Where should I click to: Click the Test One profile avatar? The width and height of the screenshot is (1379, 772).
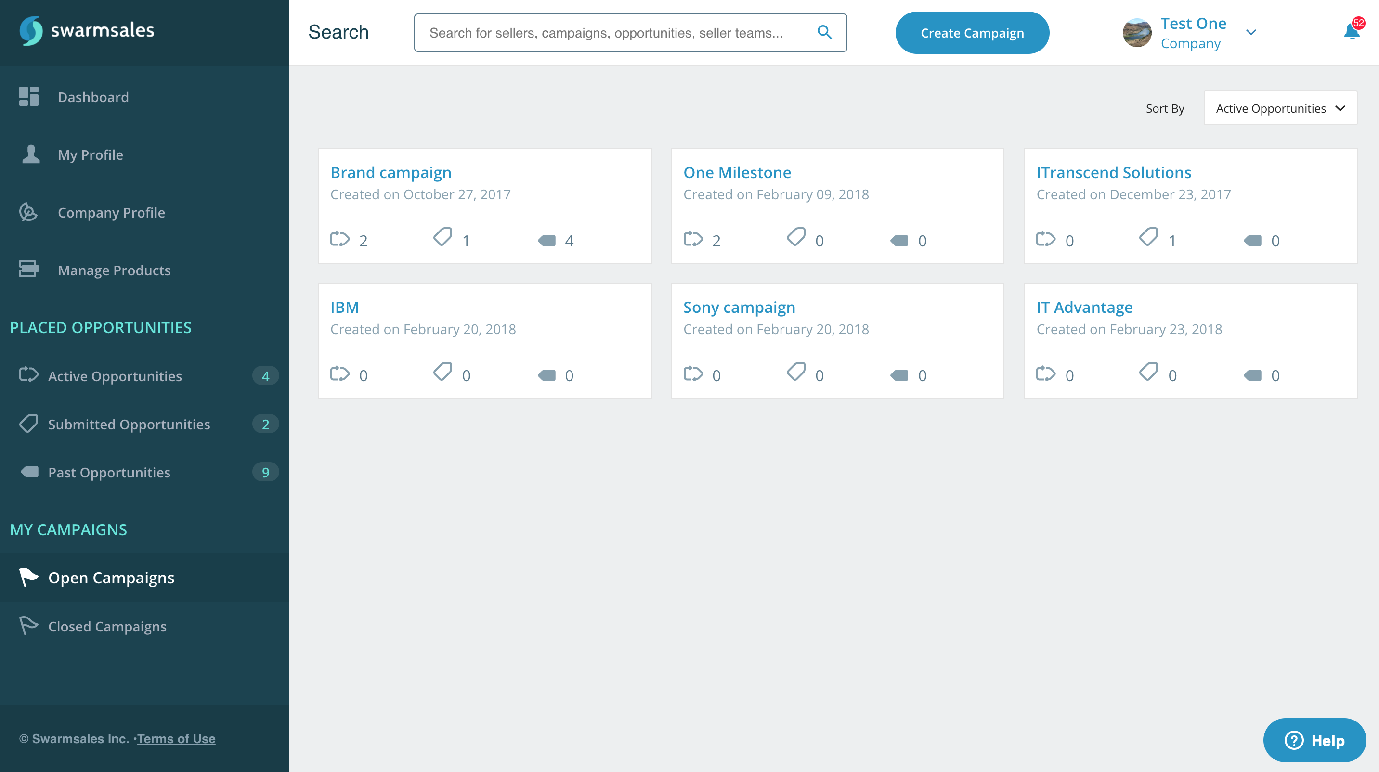1136,33
